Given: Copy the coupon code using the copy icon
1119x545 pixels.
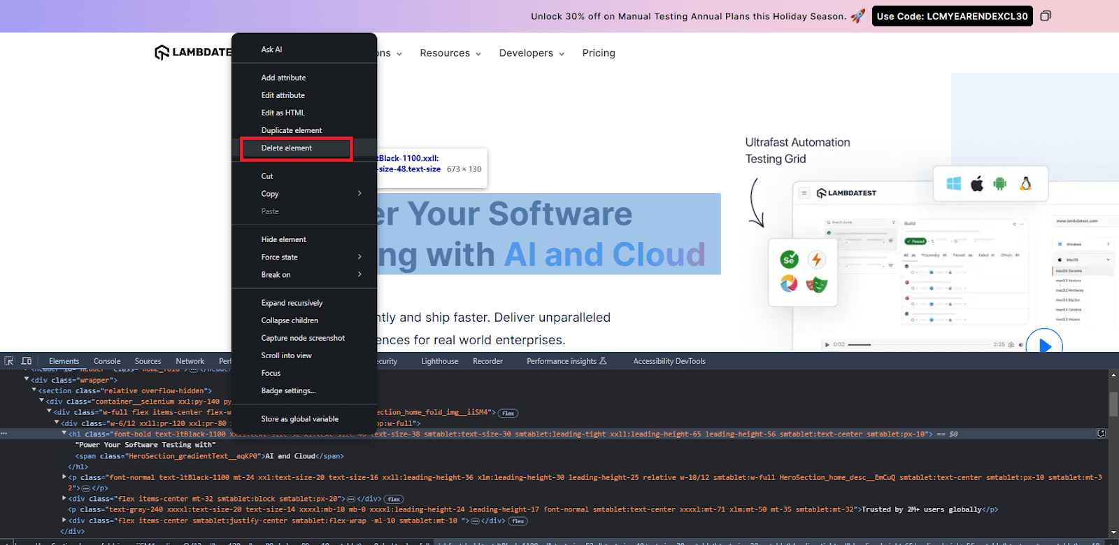Looking at the screenshot, I should click(x=1046, y=16).
